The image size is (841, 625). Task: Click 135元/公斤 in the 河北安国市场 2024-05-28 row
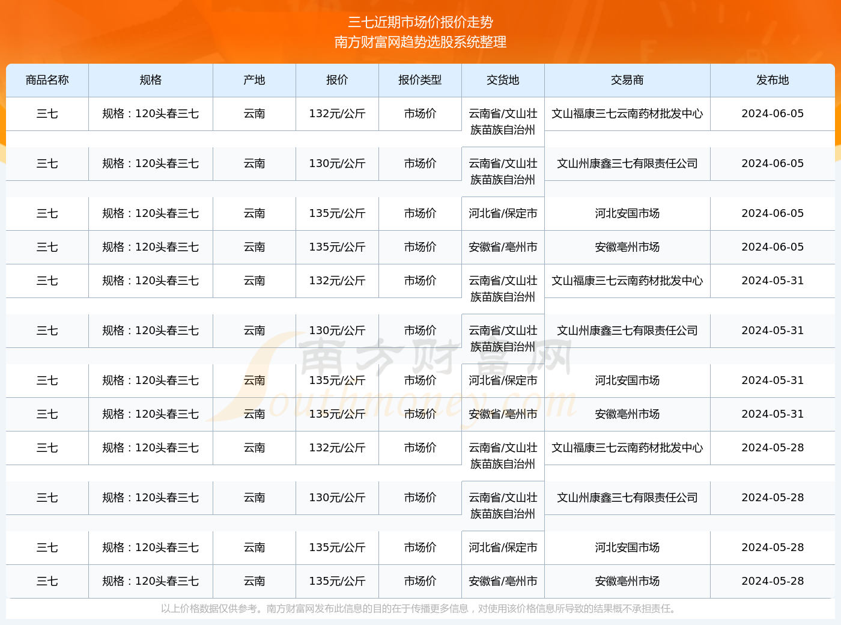point(338,547)
